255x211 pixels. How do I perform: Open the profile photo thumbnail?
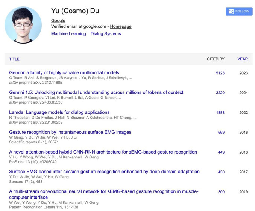[x=23, y=25]
